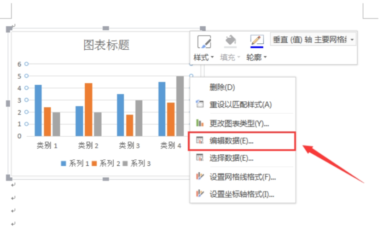The height and width of the screenshot is (244, 389).
Task: Click the 类别 4 axis label
Action: [171, 145]
